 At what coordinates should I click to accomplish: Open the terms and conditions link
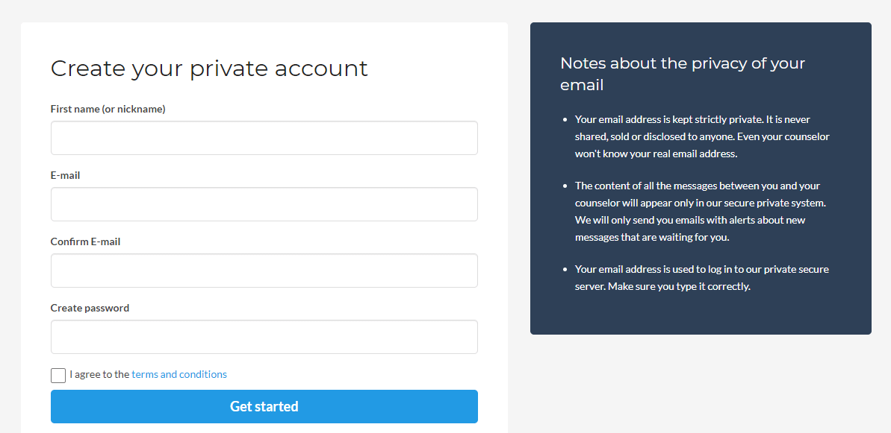coord(179,374)
